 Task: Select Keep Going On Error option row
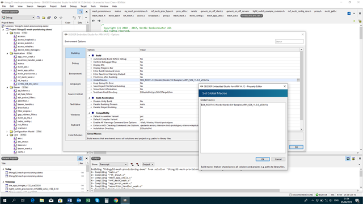point(194,83)
